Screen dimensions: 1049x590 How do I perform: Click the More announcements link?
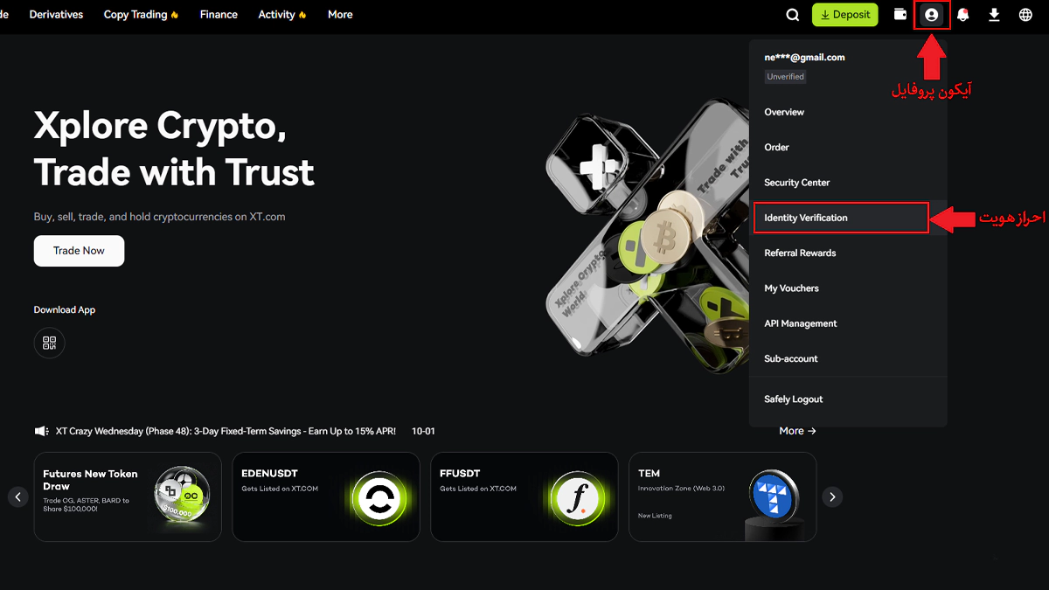pos(797,431)
